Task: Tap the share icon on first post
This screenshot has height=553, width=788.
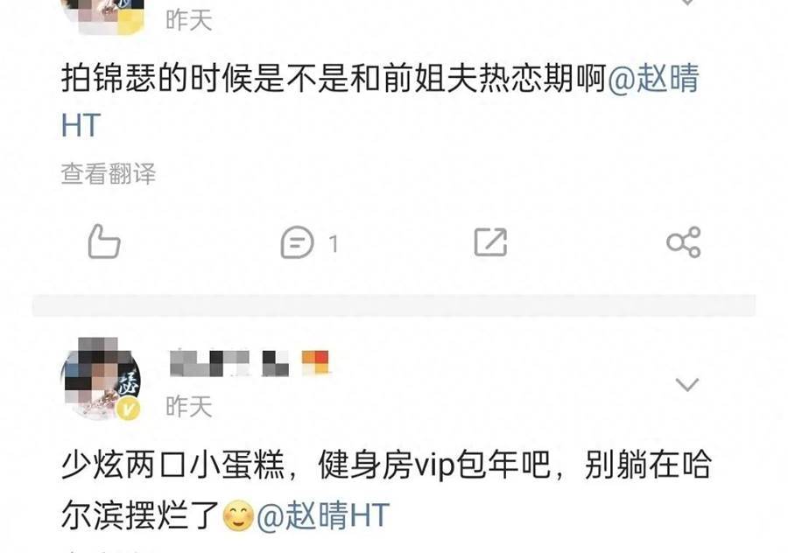Action: click(684, 242)
